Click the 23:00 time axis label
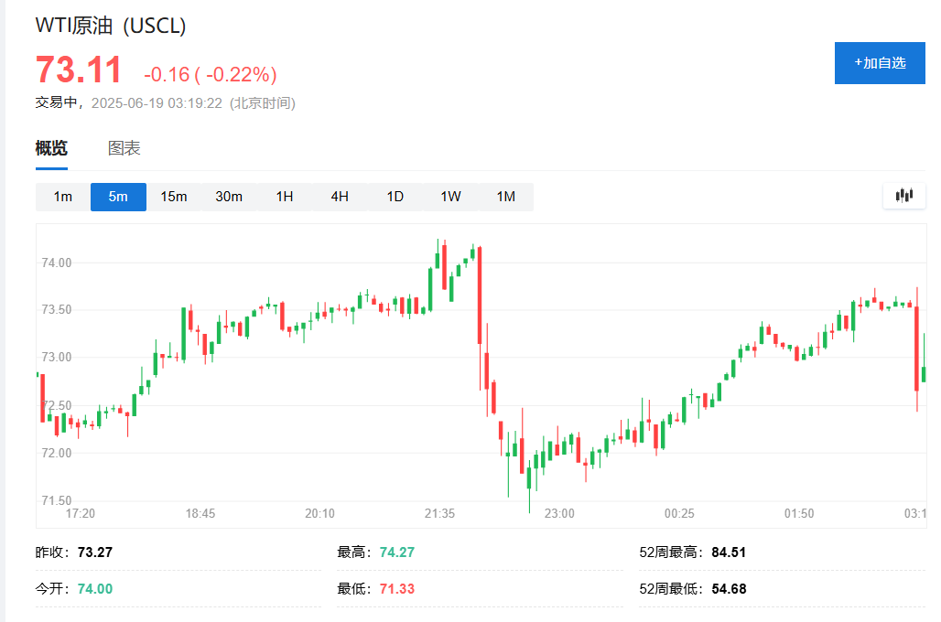941x622 pixels. click(x=559, y=513)
